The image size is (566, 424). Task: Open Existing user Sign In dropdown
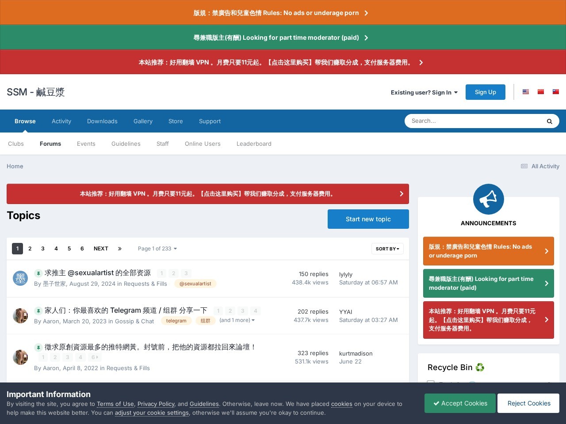click(x=424, y=92)
